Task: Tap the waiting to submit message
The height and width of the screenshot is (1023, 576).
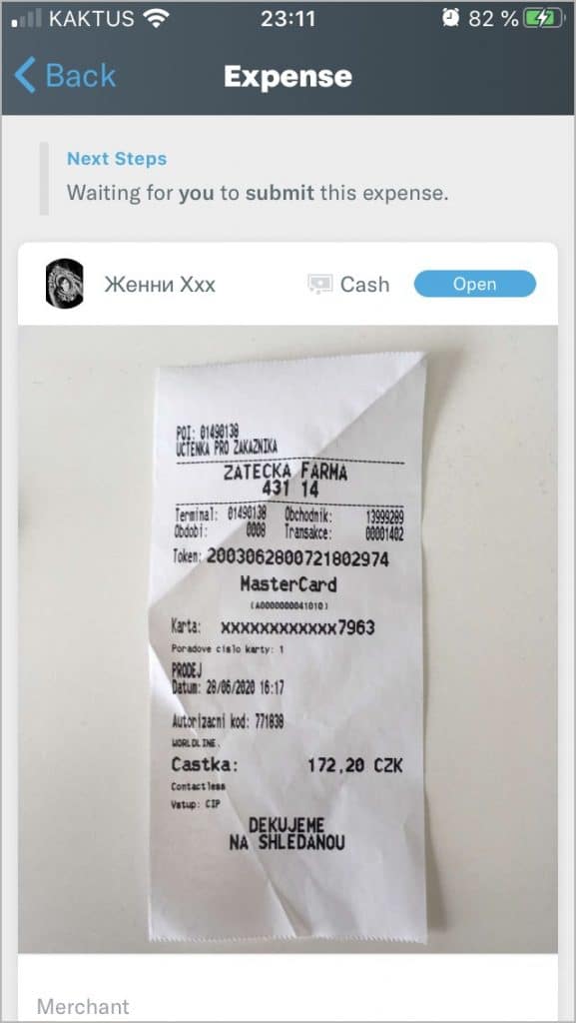Action: [258, 193]
